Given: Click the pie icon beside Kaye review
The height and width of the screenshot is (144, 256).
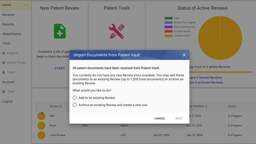Looking at the screenshot, I should click(x=41, y=126).
